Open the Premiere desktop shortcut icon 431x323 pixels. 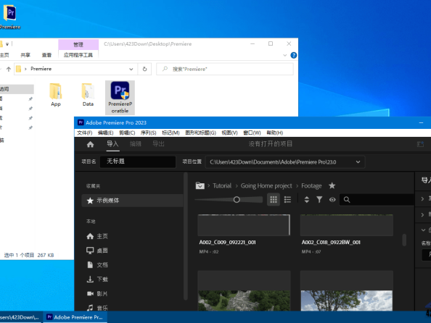(x=10, y=17)
